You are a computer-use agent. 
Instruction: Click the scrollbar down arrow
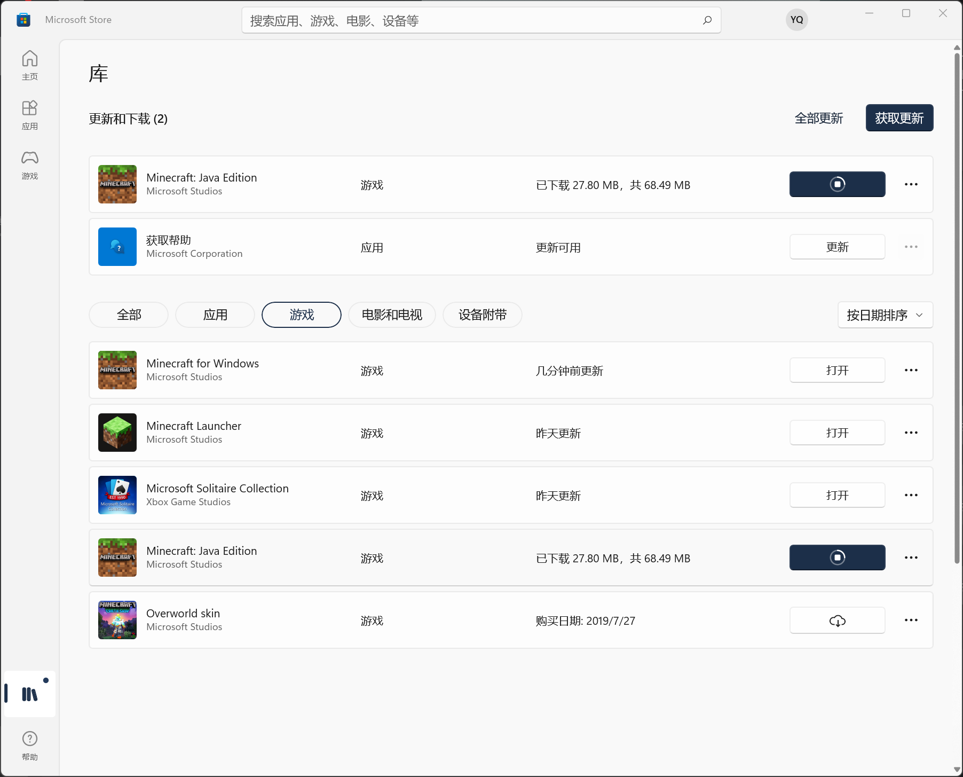click(957, 770)
